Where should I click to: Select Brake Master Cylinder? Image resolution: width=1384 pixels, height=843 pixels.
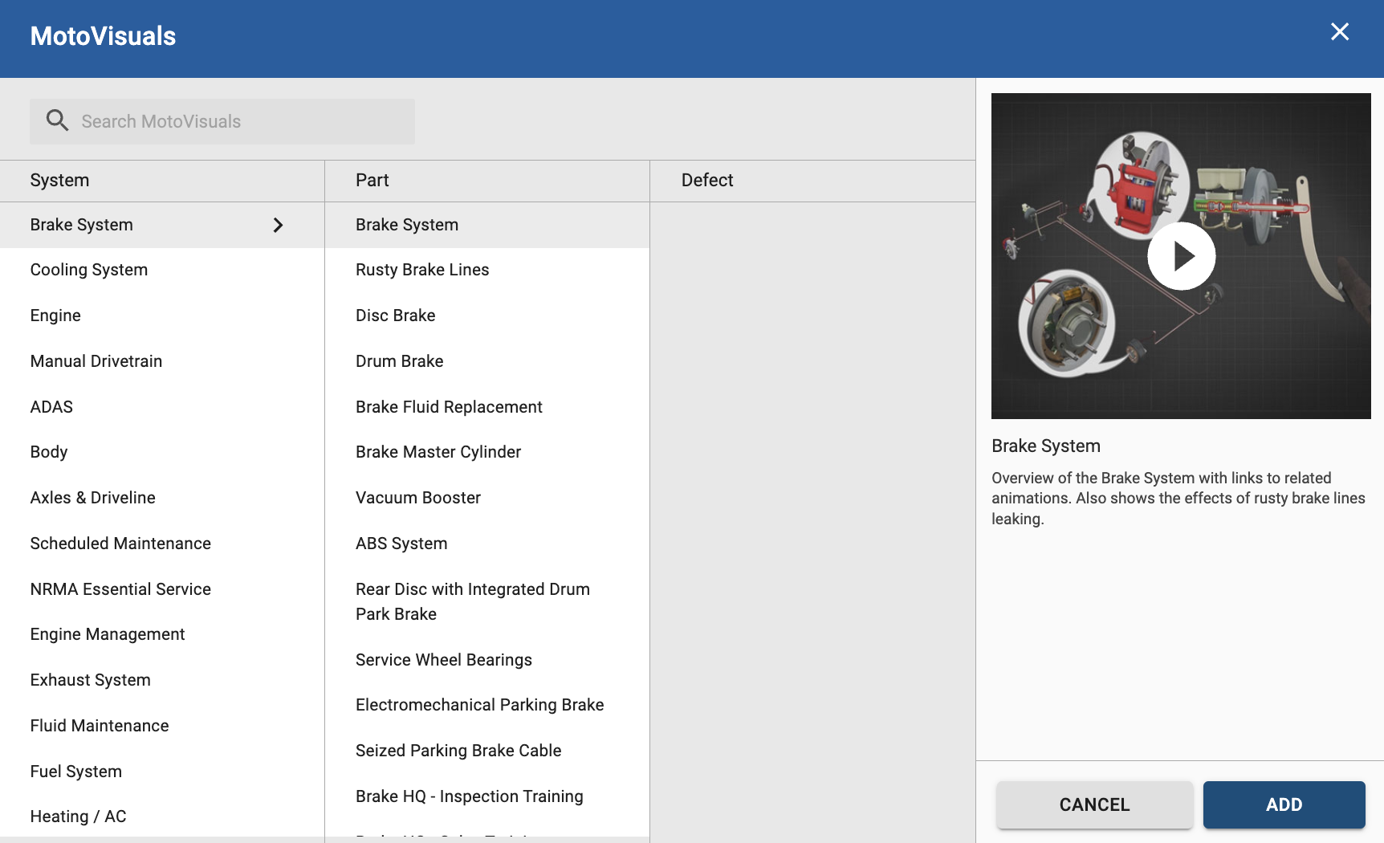pos(487,452)
